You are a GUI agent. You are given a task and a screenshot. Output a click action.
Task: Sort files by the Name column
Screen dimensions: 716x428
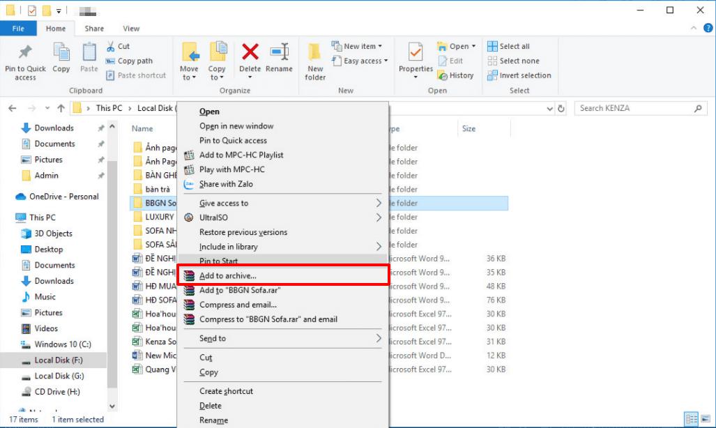coord(142,129)
